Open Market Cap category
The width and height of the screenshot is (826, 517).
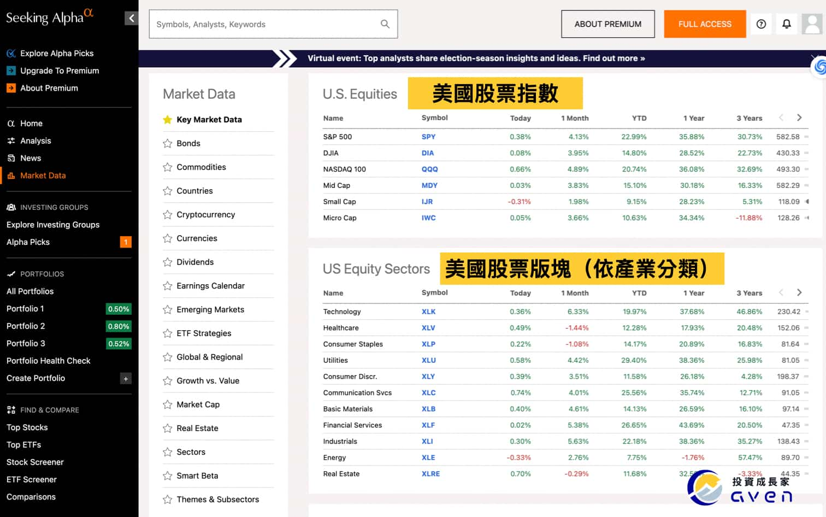point(198,404)
